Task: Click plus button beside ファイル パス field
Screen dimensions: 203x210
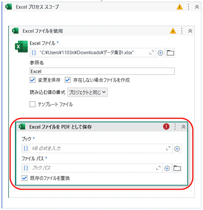Action: pos(167,168)
